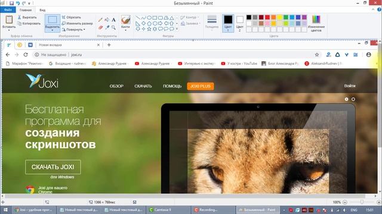Pick the Curve shape

click(143, 18)
